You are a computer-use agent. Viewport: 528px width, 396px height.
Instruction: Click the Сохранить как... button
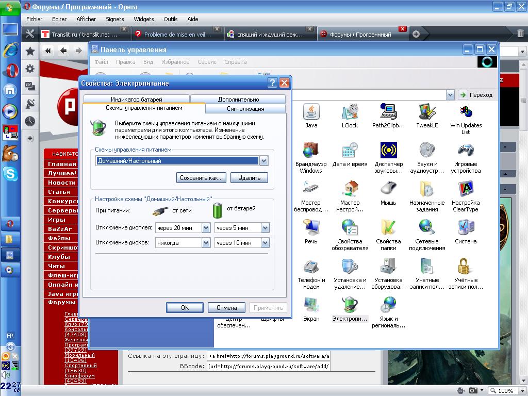point(201,178)
